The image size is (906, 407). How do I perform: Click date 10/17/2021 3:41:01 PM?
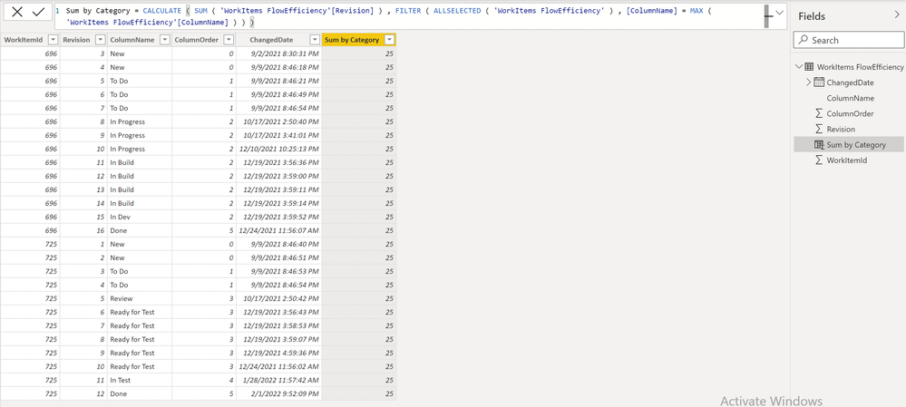[x=281, y=135]
